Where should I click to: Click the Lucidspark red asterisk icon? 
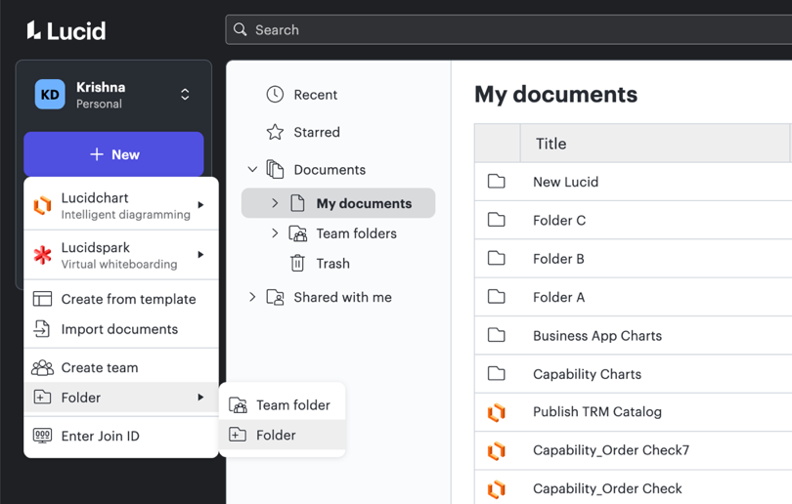coord(43,255)
